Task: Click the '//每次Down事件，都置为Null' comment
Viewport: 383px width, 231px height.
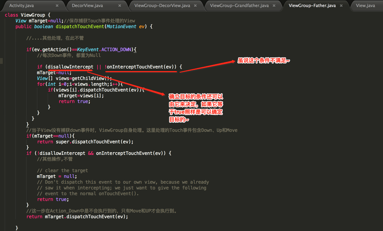Action: tap(69, 55)
